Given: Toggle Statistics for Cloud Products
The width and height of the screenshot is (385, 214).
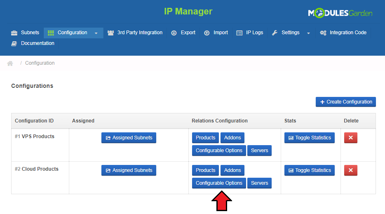Looking at the screenshot, I should (310, 170).
